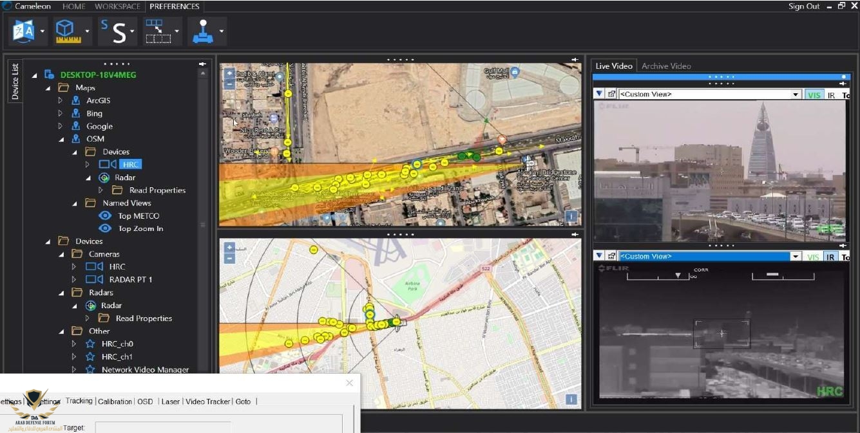Image resolution: width=860 pixels, height=433 pixels.
Task: Open the language icon's dropdown arrow
Action: 43,31
